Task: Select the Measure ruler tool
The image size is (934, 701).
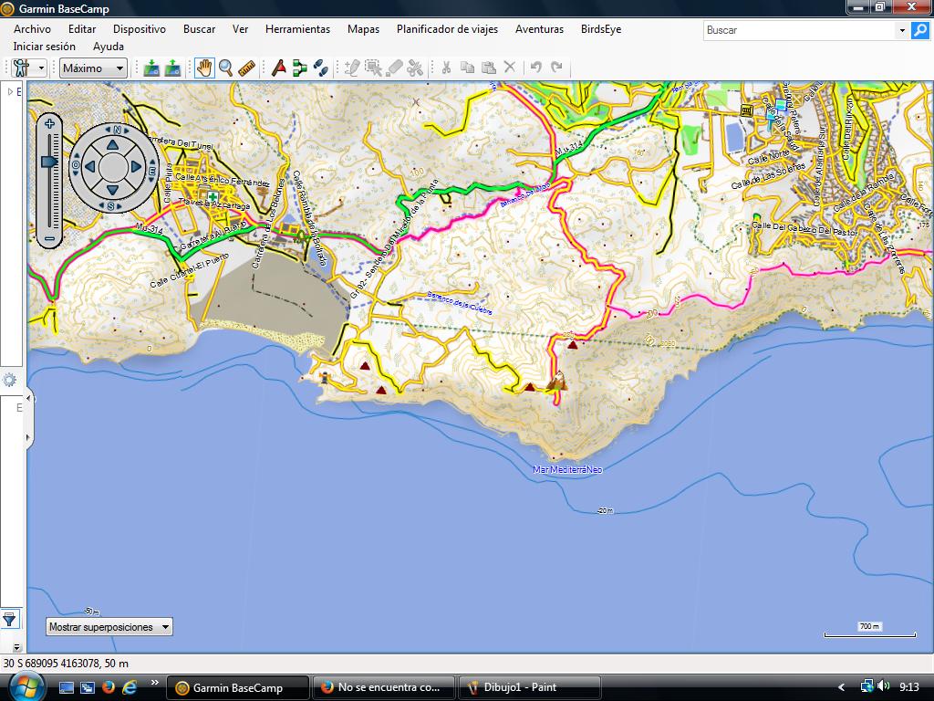Action: tap(246, 68)
